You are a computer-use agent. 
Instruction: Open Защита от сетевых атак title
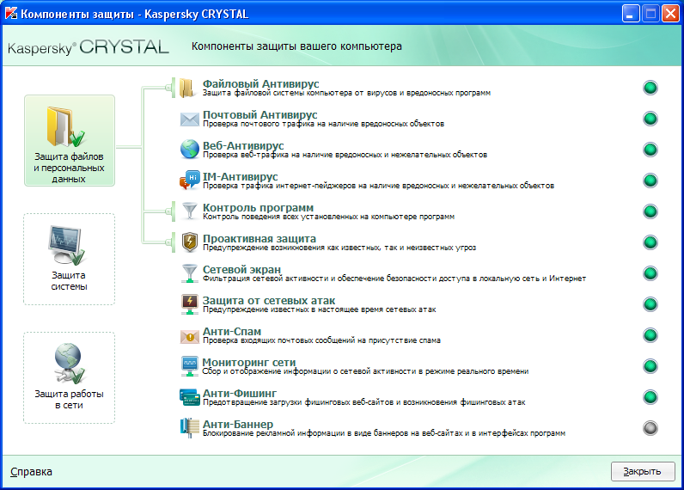269,300
